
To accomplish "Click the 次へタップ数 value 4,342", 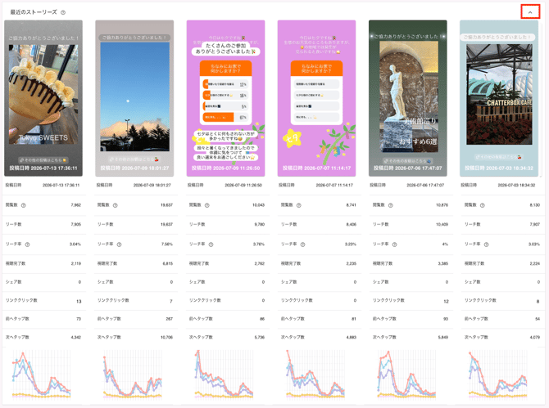I will [76, 338].
